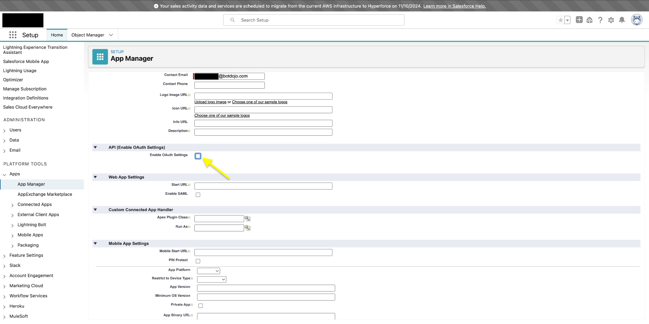Show help for Start URL field
The image size is (649, 324).
(x=189, y=185)
